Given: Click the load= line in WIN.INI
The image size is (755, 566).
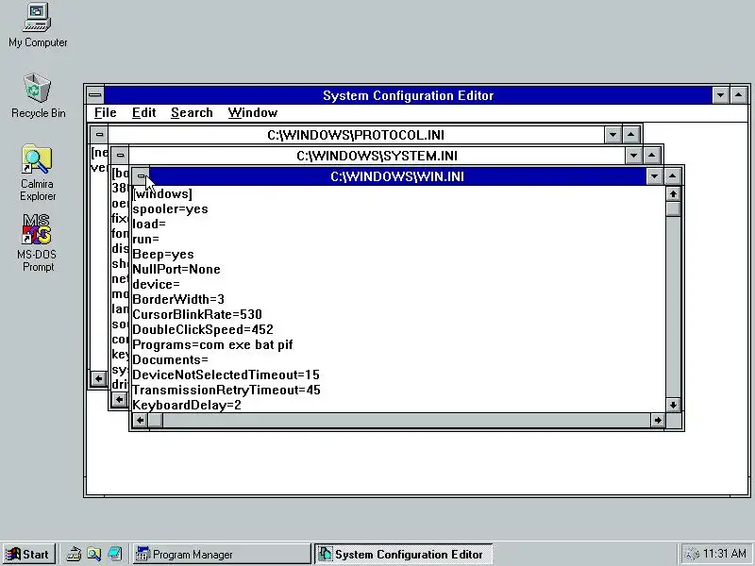Looking at the screenshot, I should click(x=149, y=225).
